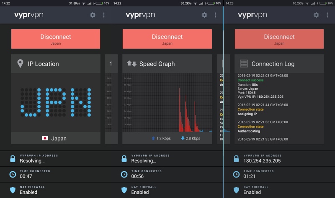Tap Disconnect button above Speed Graph card
335x198 pixels.
pyautogui.click(x=167, y=39)
